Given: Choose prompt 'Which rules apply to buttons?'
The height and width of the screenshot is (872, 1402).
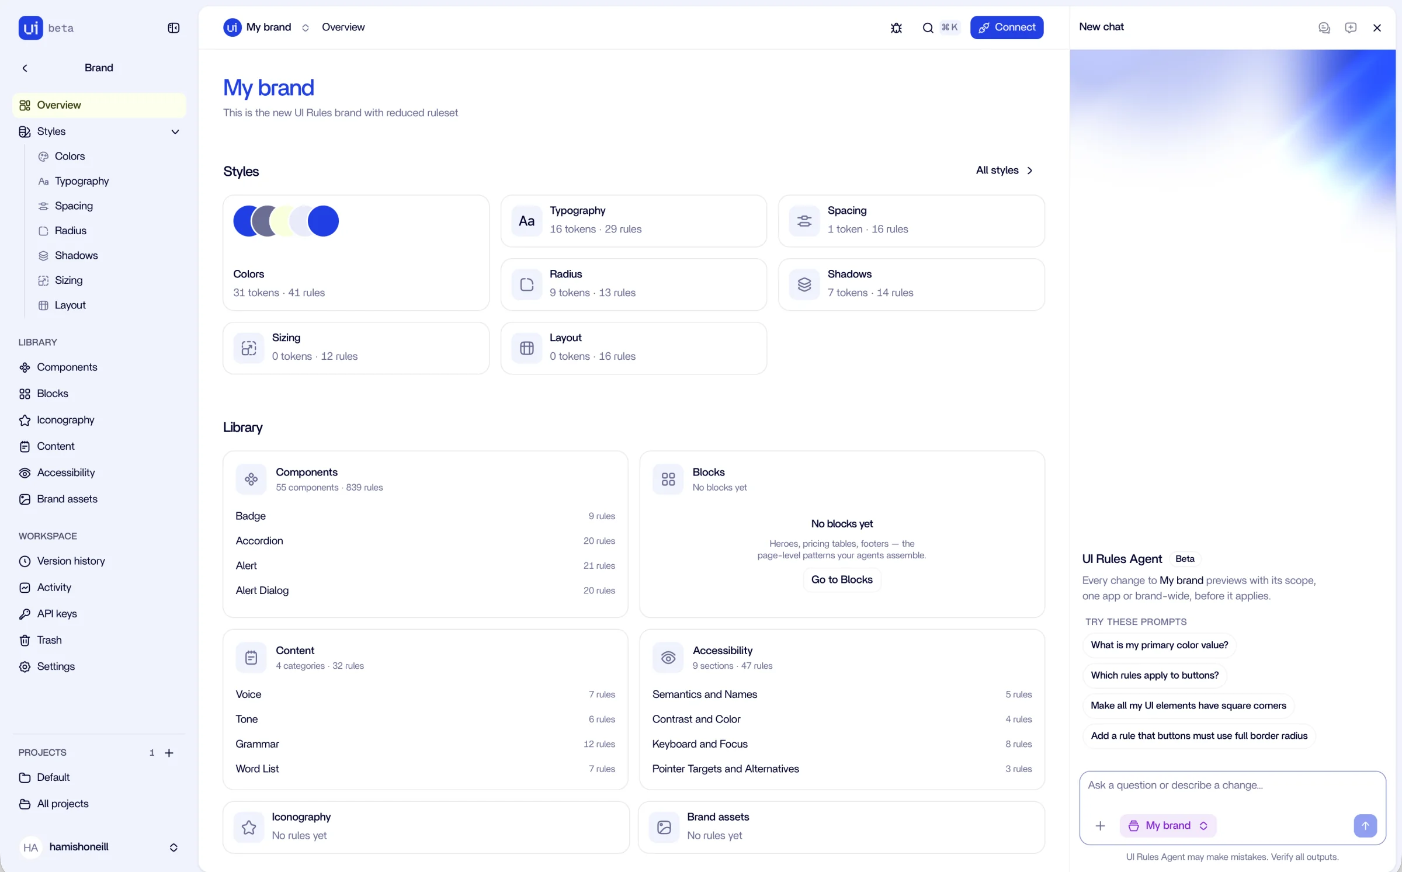Looking at the screenshot, I should (1154, 675).
